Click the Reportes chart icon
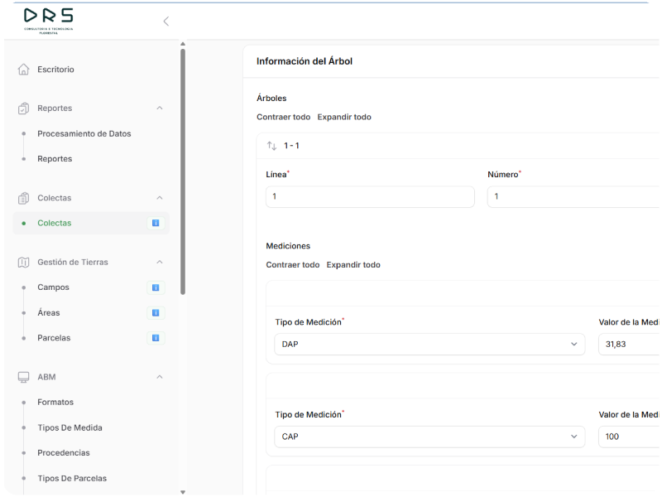 (23, 109)
